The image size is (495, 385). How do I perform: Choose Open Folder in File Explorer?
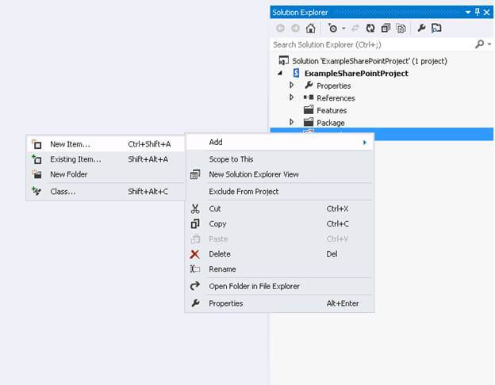pyautogui.click(x=279, y=286)
